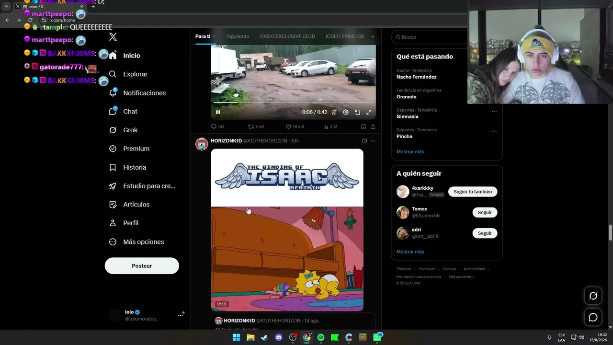Switch to Siguiendo tab
The width and height of the screenshot is (613, 345).
(x=238, y=36)
